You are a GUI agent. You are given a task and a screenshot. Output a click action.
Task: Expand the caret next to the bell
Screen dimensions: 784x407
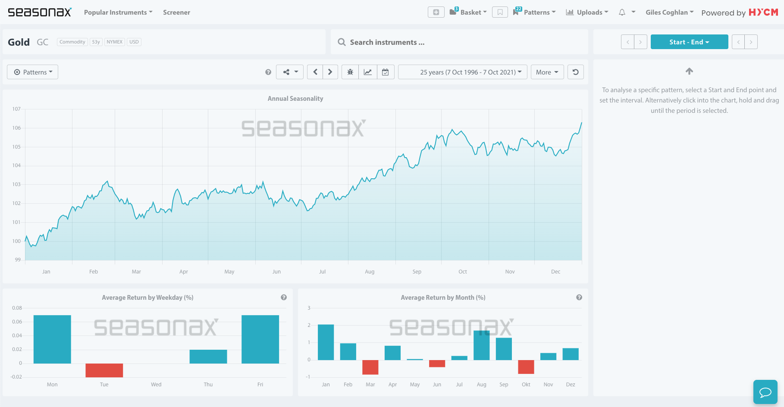coord(633,12)
